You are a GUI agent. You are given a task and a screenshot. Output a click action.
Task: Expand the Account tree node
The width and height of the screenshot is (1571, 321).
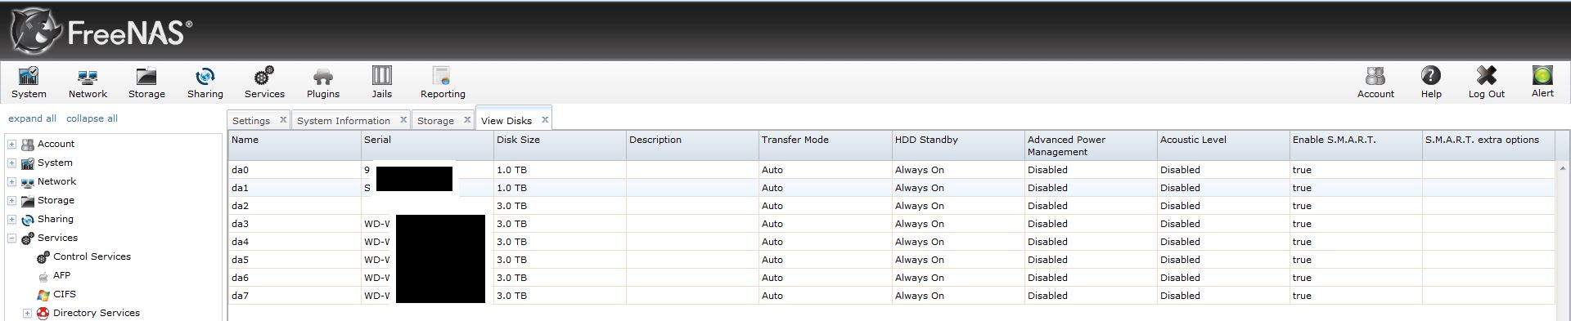(12, 144)
